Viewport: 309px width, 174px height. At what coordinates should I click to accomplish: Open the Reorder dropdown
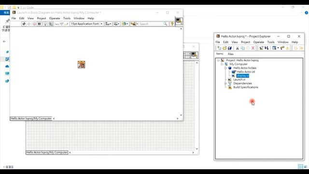point(125,24)
